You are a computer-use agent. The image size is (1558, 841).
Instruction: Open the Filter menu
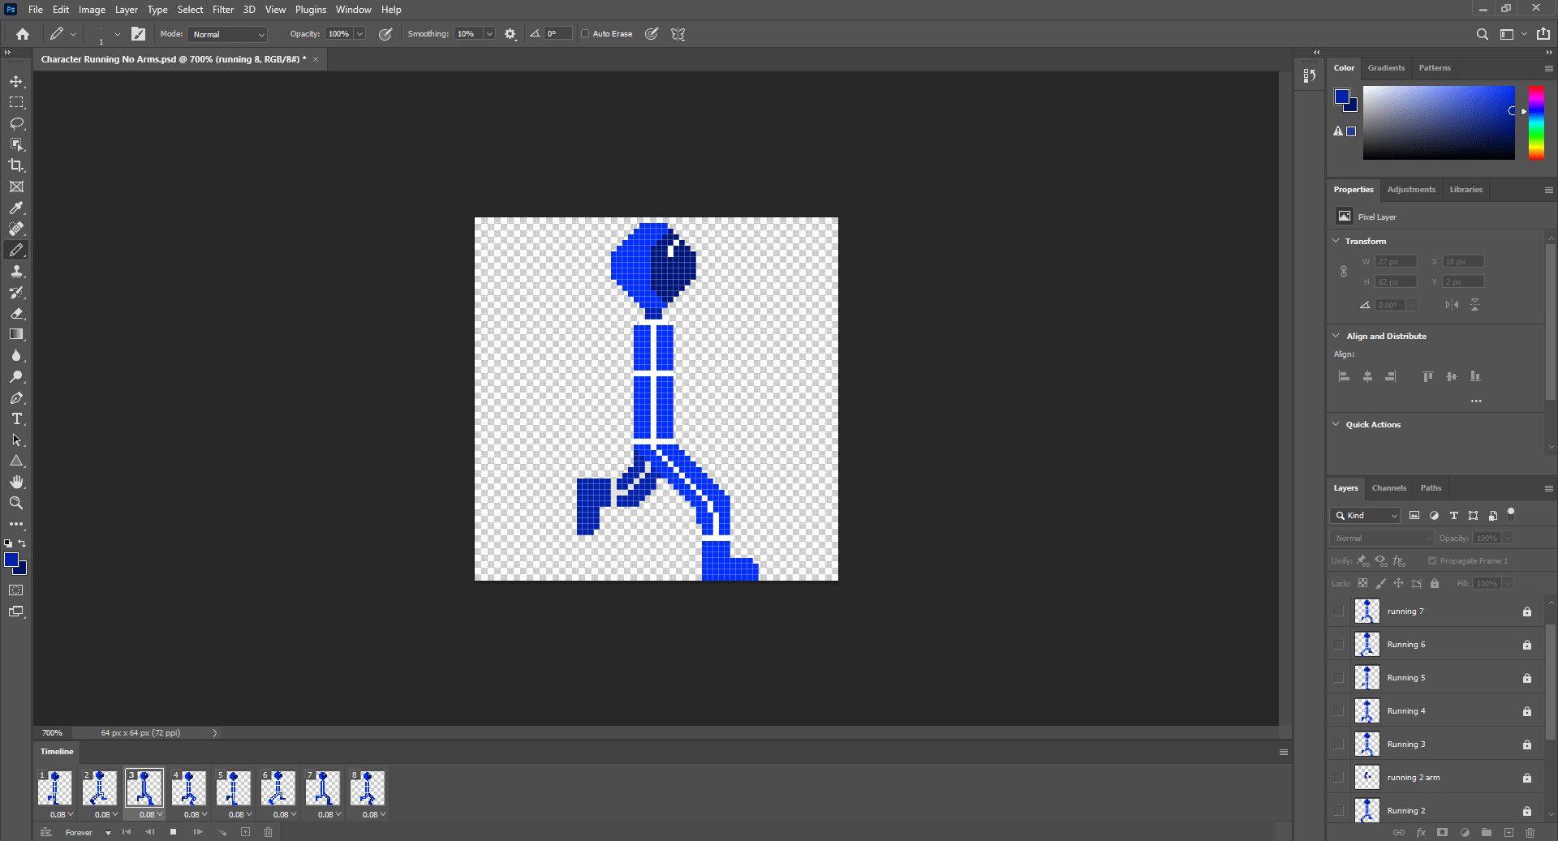click(223, 9)
